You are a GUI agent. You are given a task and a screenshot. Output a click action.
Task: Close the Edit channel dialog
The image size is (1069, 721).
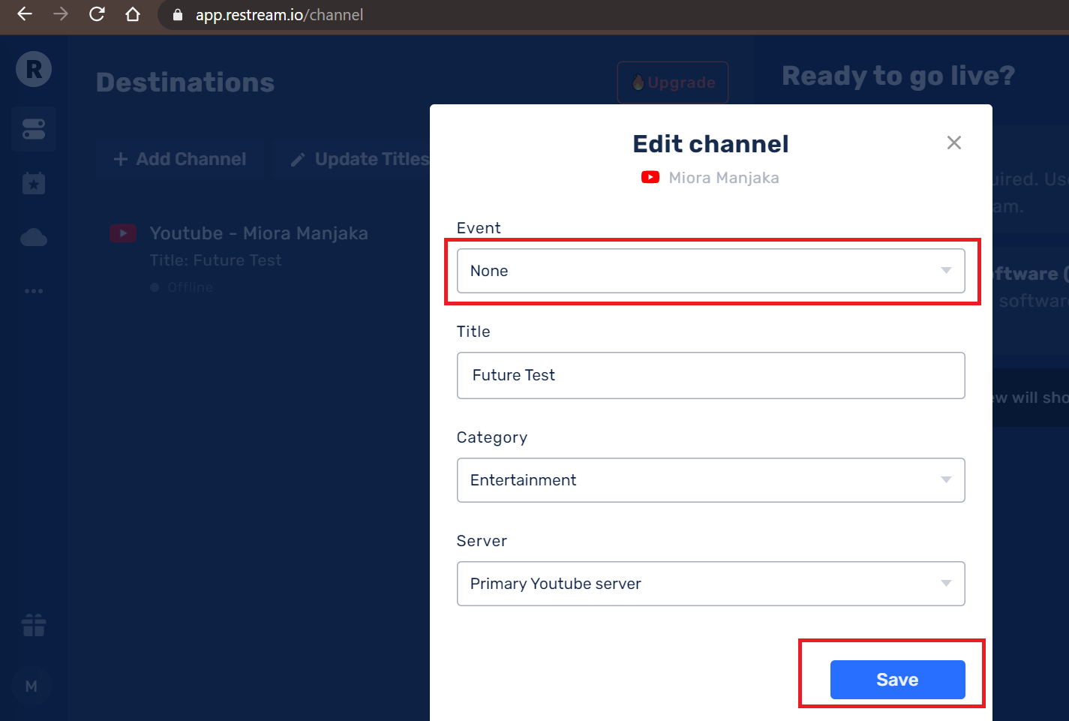pos(953,143)
